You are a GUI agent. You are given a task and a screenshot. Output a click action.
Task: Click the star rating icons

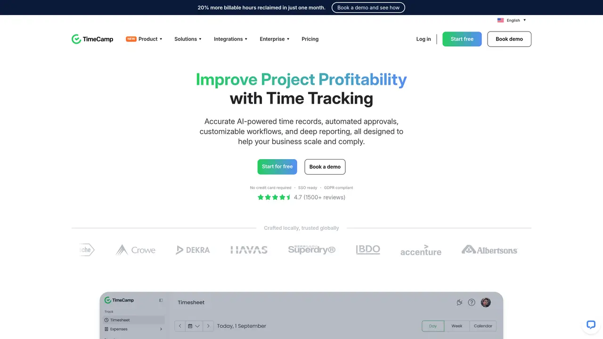pos(275,197)
